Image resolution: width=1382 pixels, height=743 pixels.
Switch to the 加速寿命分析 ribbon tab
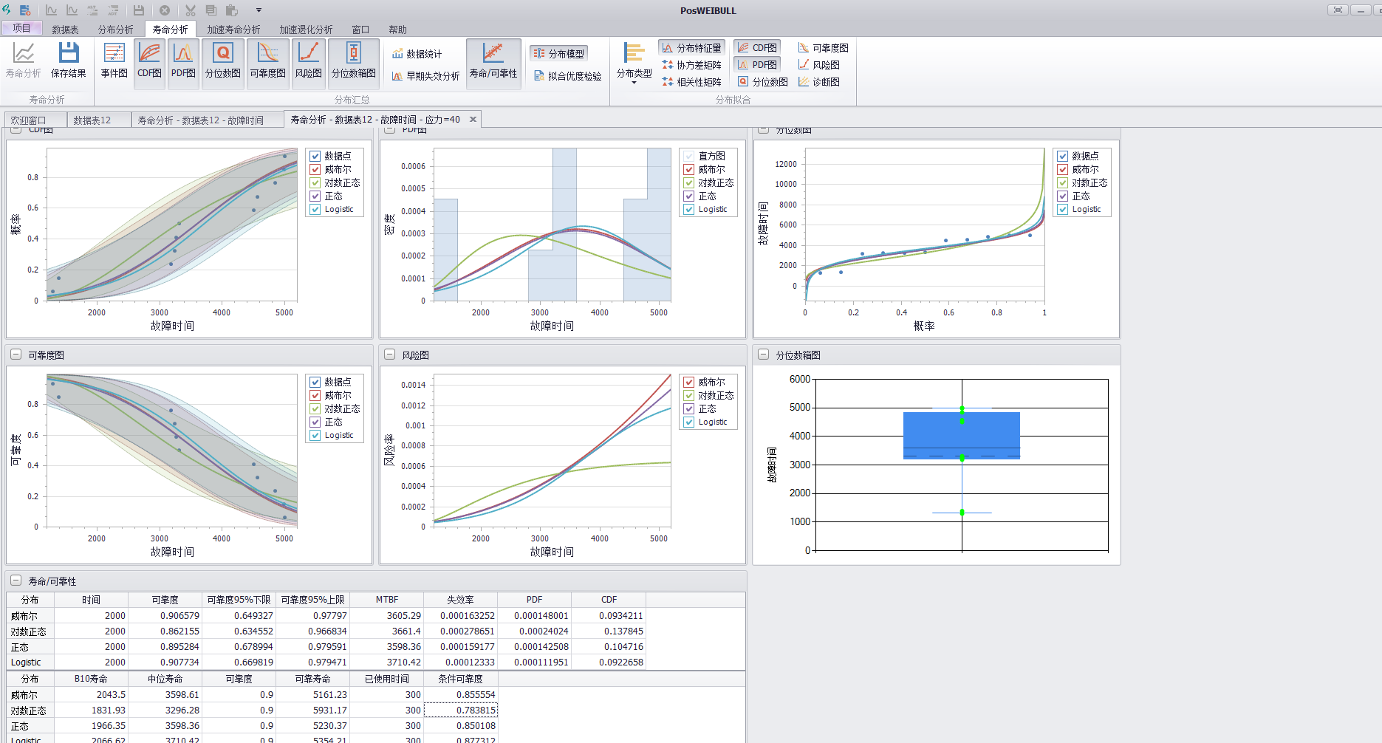pos(233,30)
